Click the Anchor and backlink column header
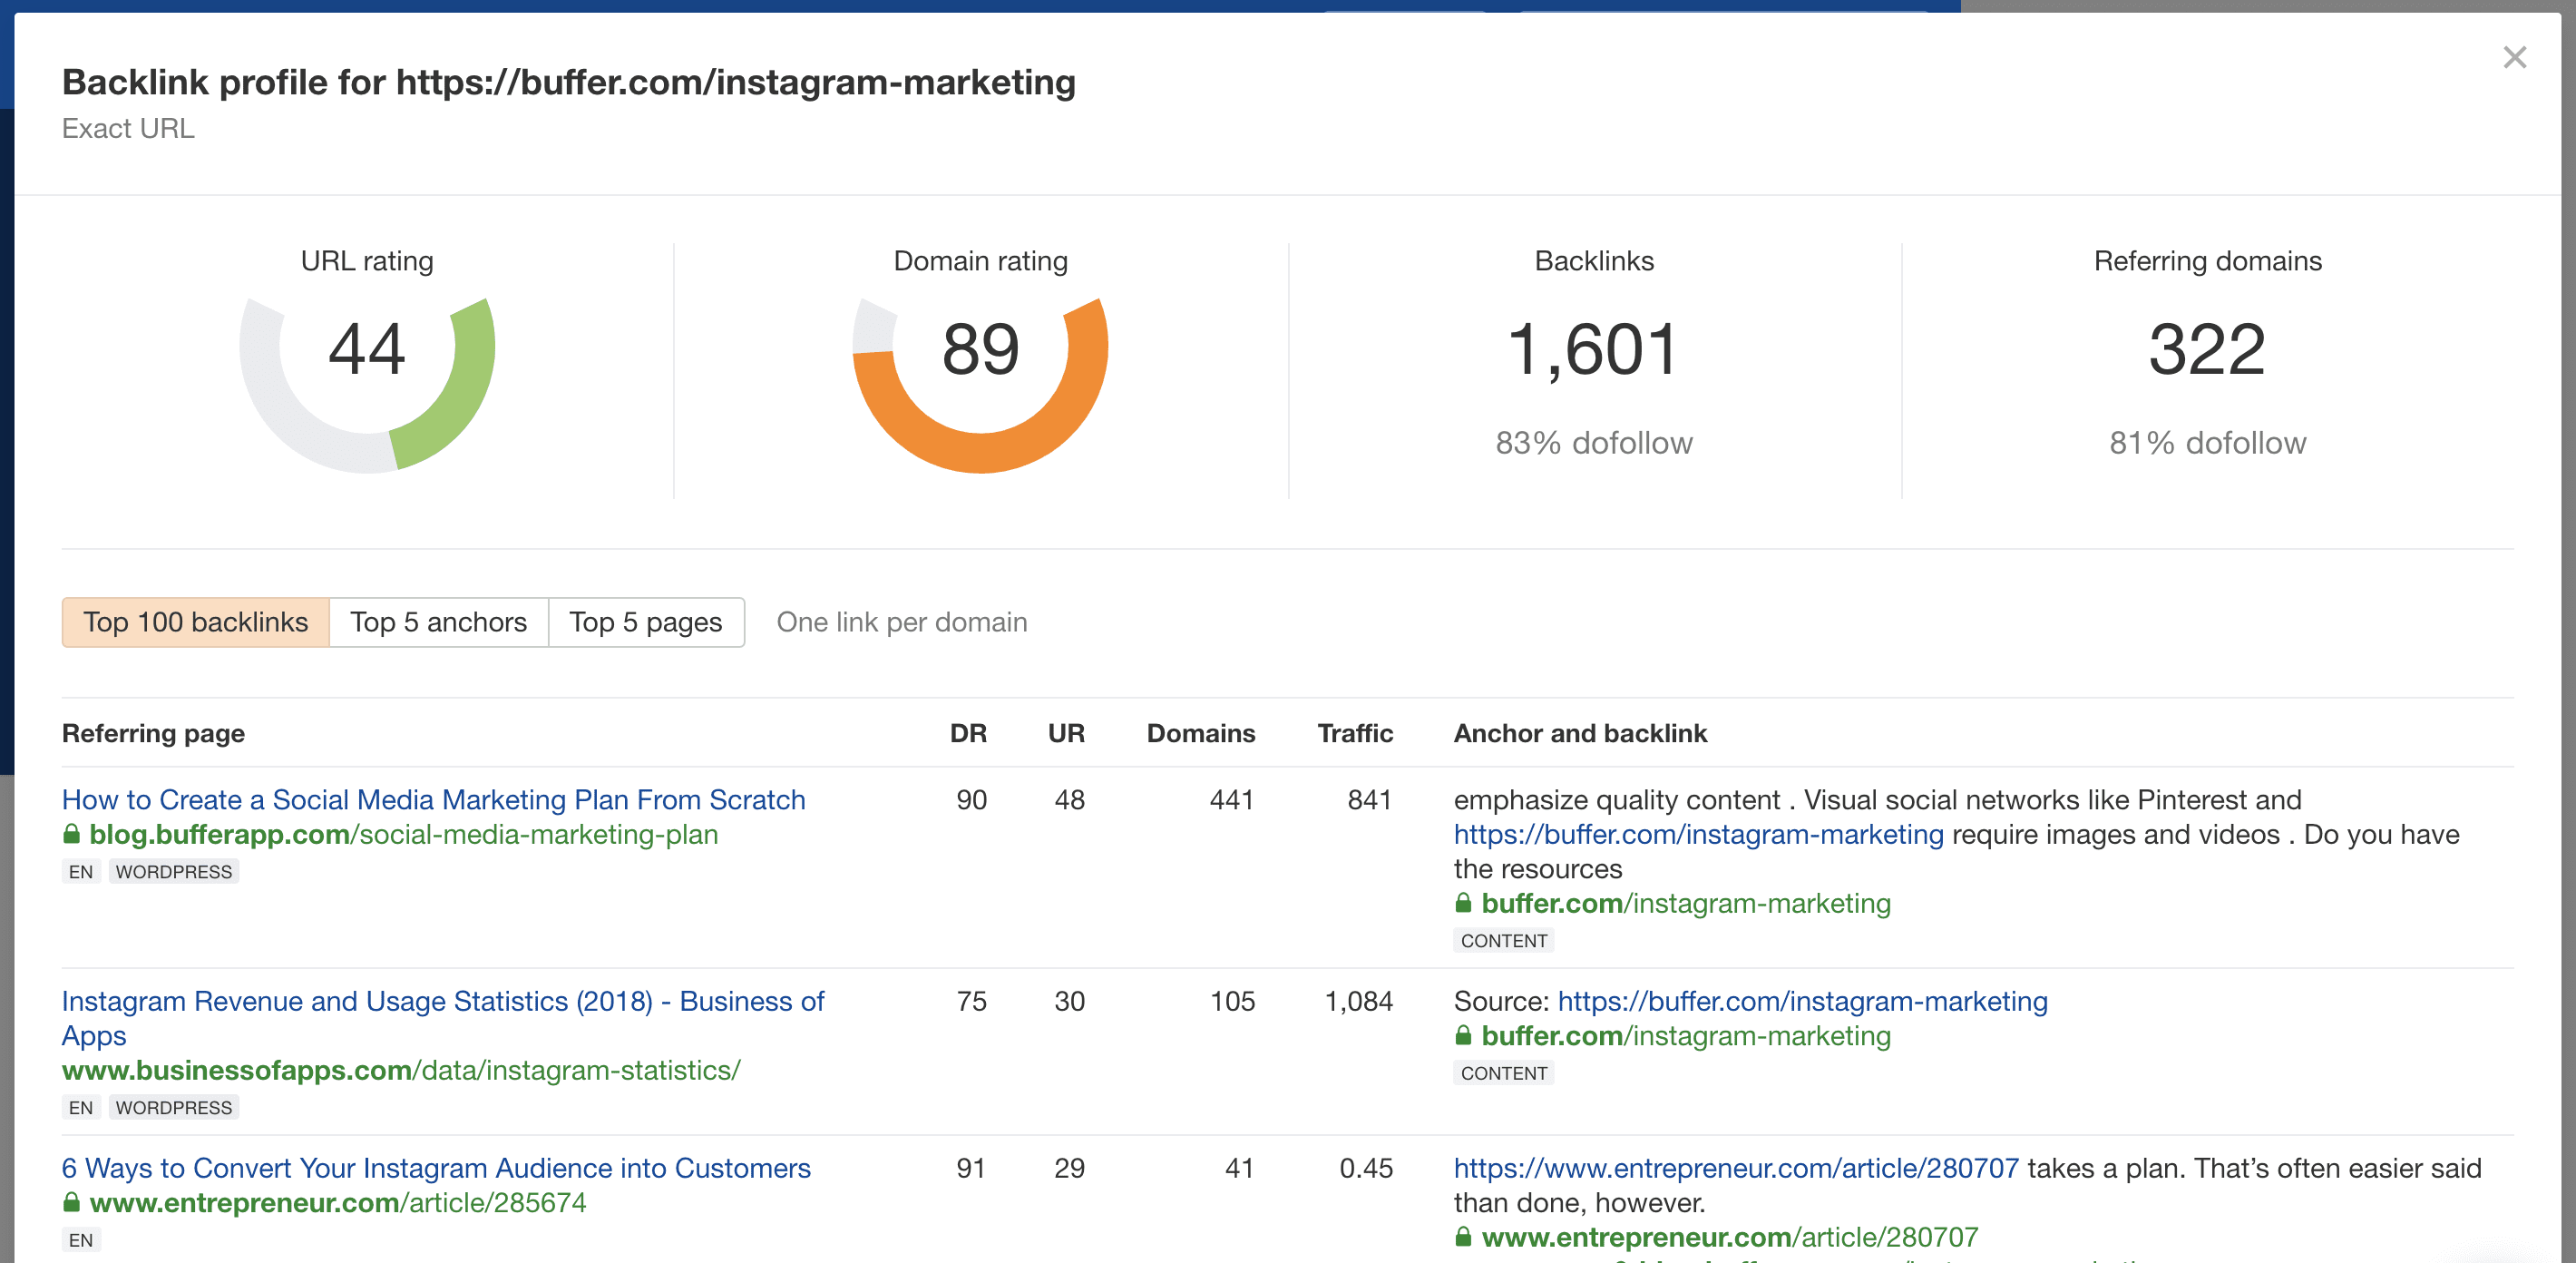 coord(1580,733)
